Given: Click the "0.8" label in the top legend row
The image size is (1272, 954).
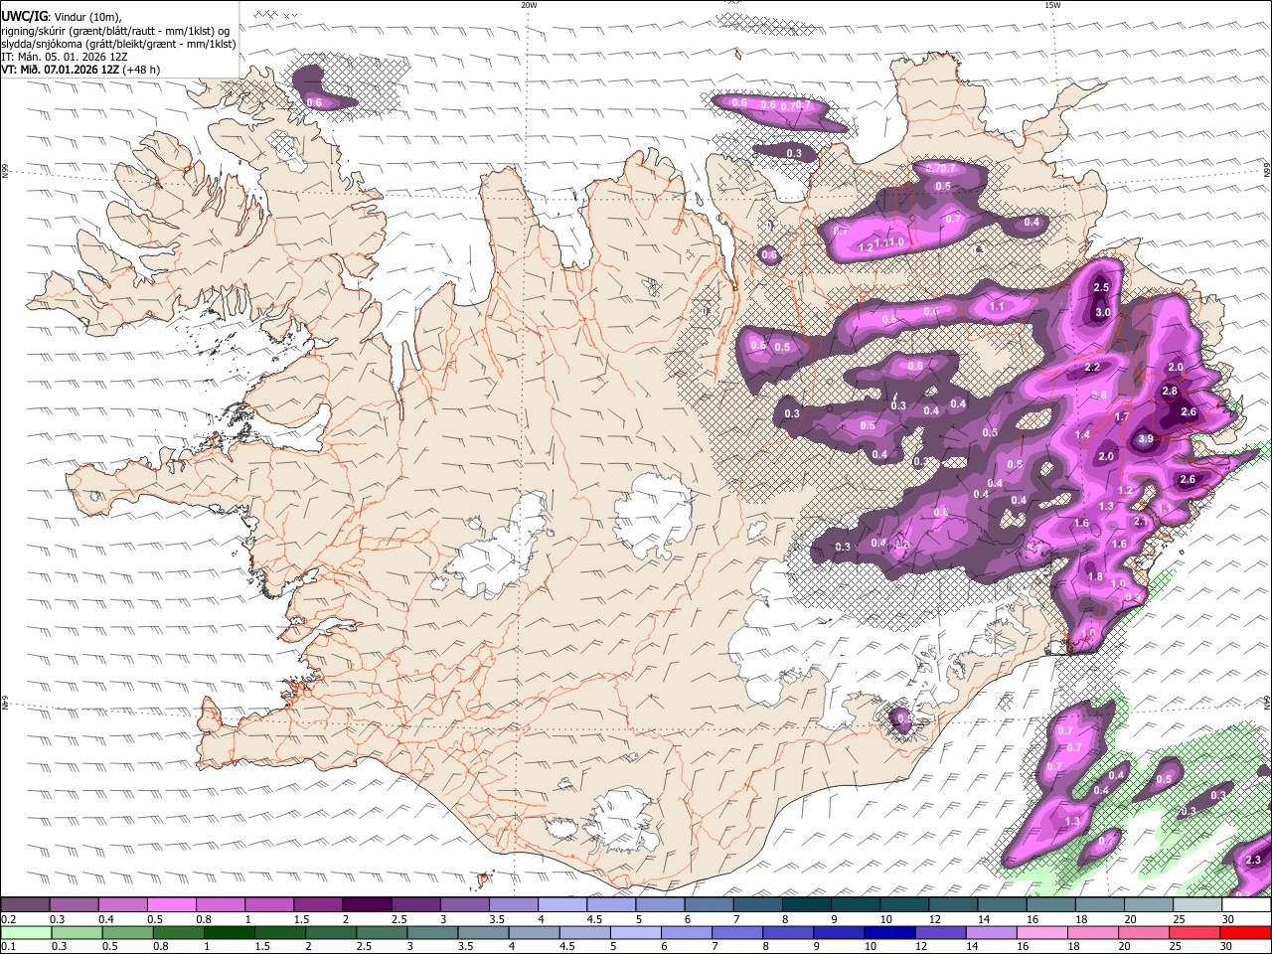Looking at the screenshot, I should [x=204, y=919].
